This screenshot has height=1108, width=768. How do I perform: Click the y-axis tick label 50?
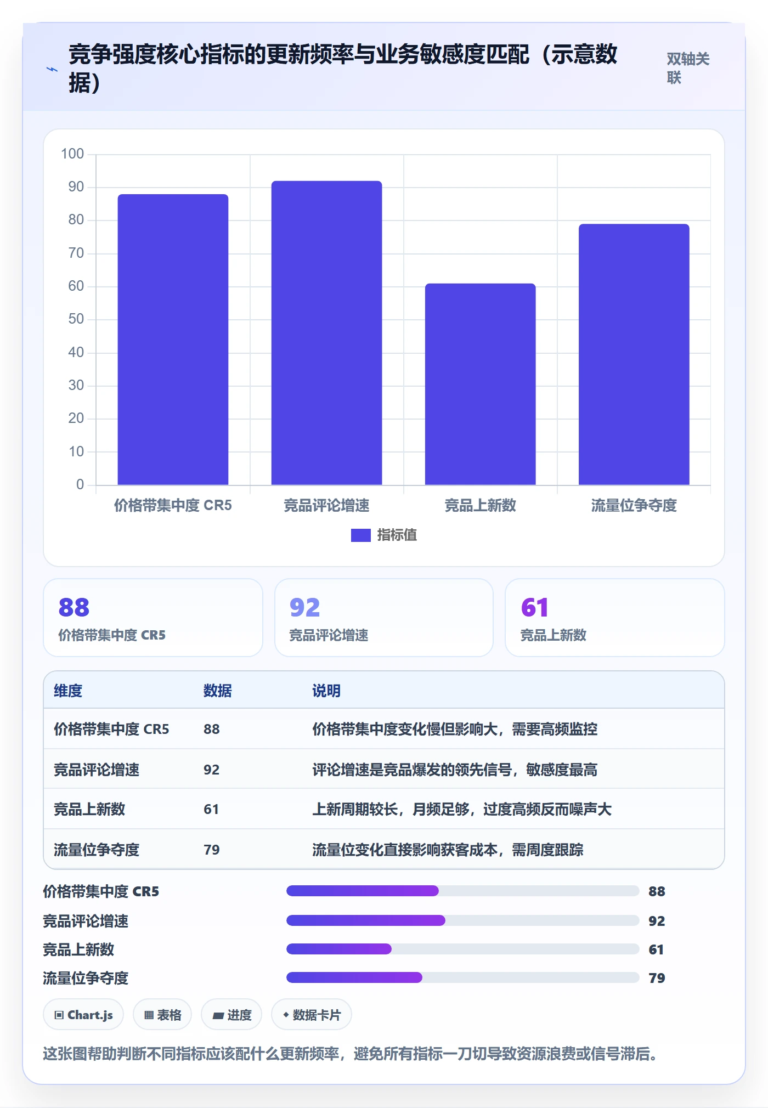tap(76, 319)
